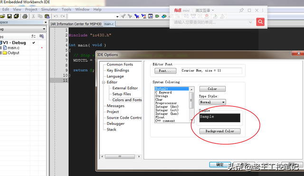Select External Editor in options tree
This screenshot has width=304, height=176.
[125, 88]
